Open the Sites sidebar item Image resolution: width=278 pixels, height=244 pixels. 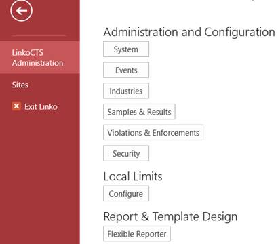click(20, 85)
